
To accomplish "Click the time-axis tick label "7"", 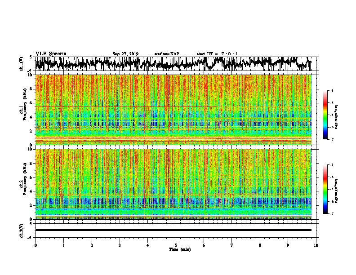I will click(x=232, y=245).
